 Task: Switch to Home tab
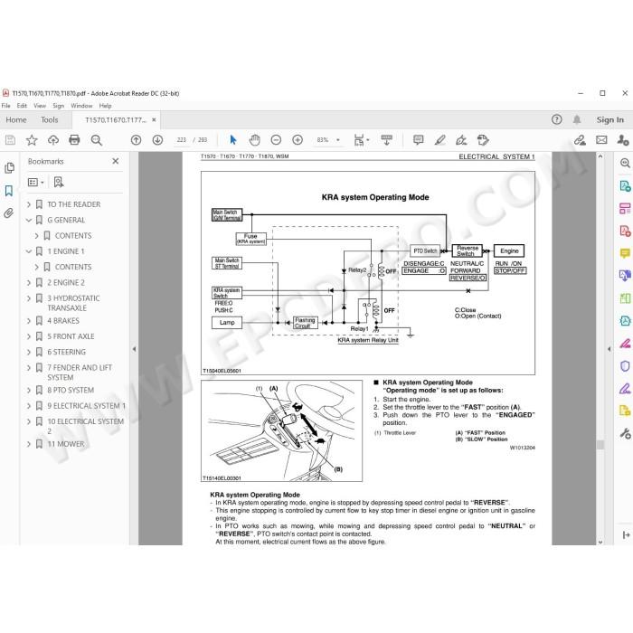click(x=16, y=120)
